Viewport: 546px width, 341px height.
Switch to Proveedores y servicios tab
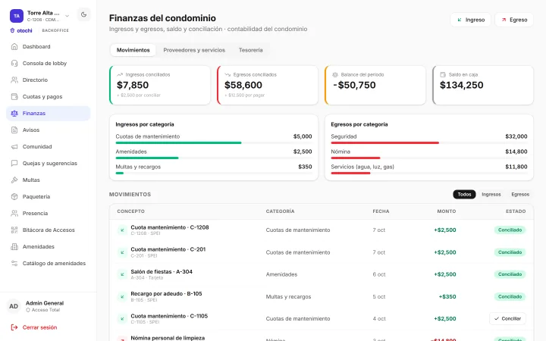pos(194,50)
